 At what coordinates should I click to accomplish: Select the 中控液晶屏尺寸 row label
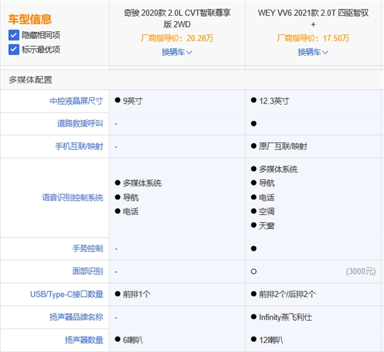coord(76,101)
